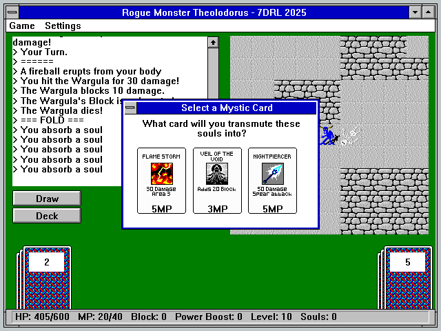Choose the Flame Storm card

pos(161,181)
